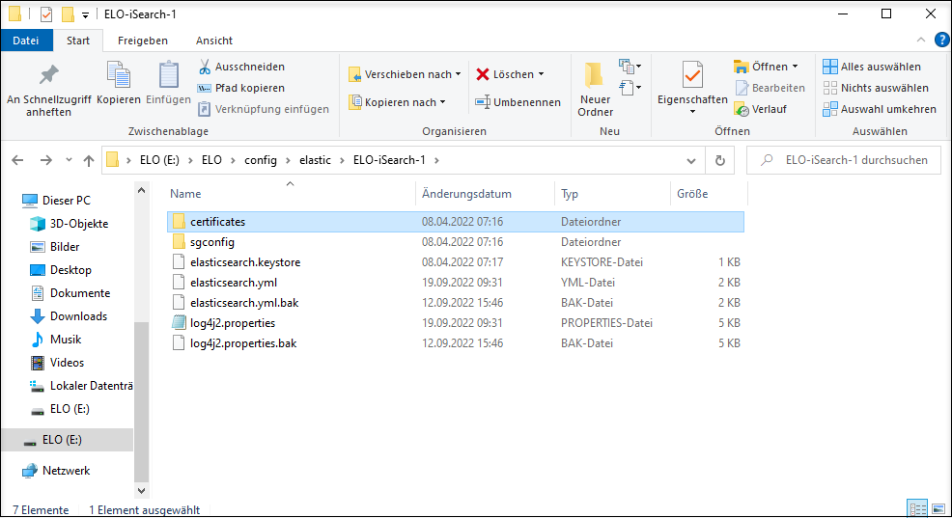Click the search box ELO-iSearch-1 durchsuchen
952x518 pixels.
843,160
